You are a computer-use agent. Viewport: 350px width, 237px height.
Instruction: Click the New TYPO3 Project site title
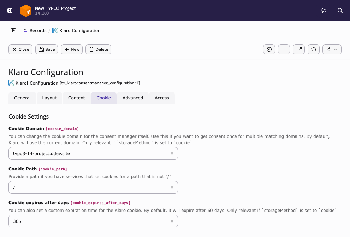(55, 8)
